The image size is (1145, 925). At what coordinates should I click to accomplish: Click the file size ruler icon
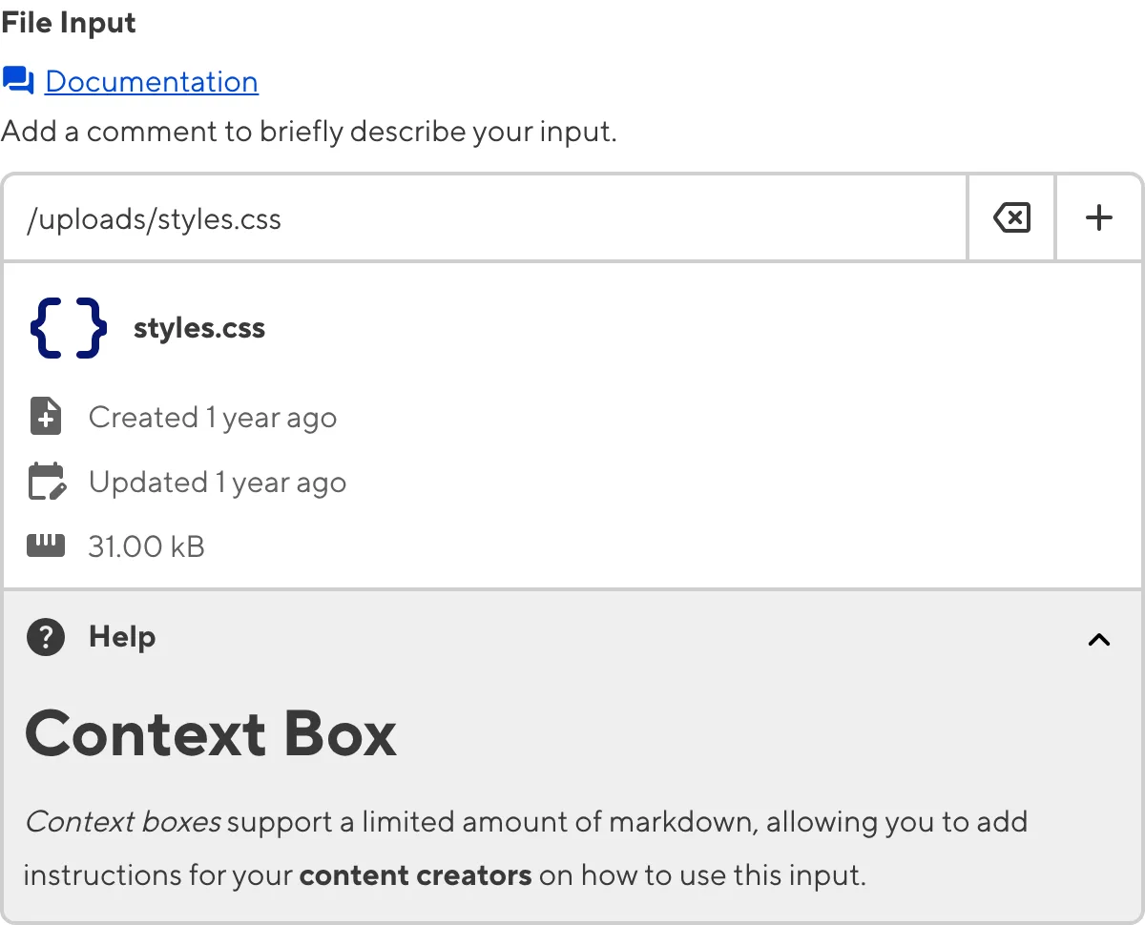(44, 545)
